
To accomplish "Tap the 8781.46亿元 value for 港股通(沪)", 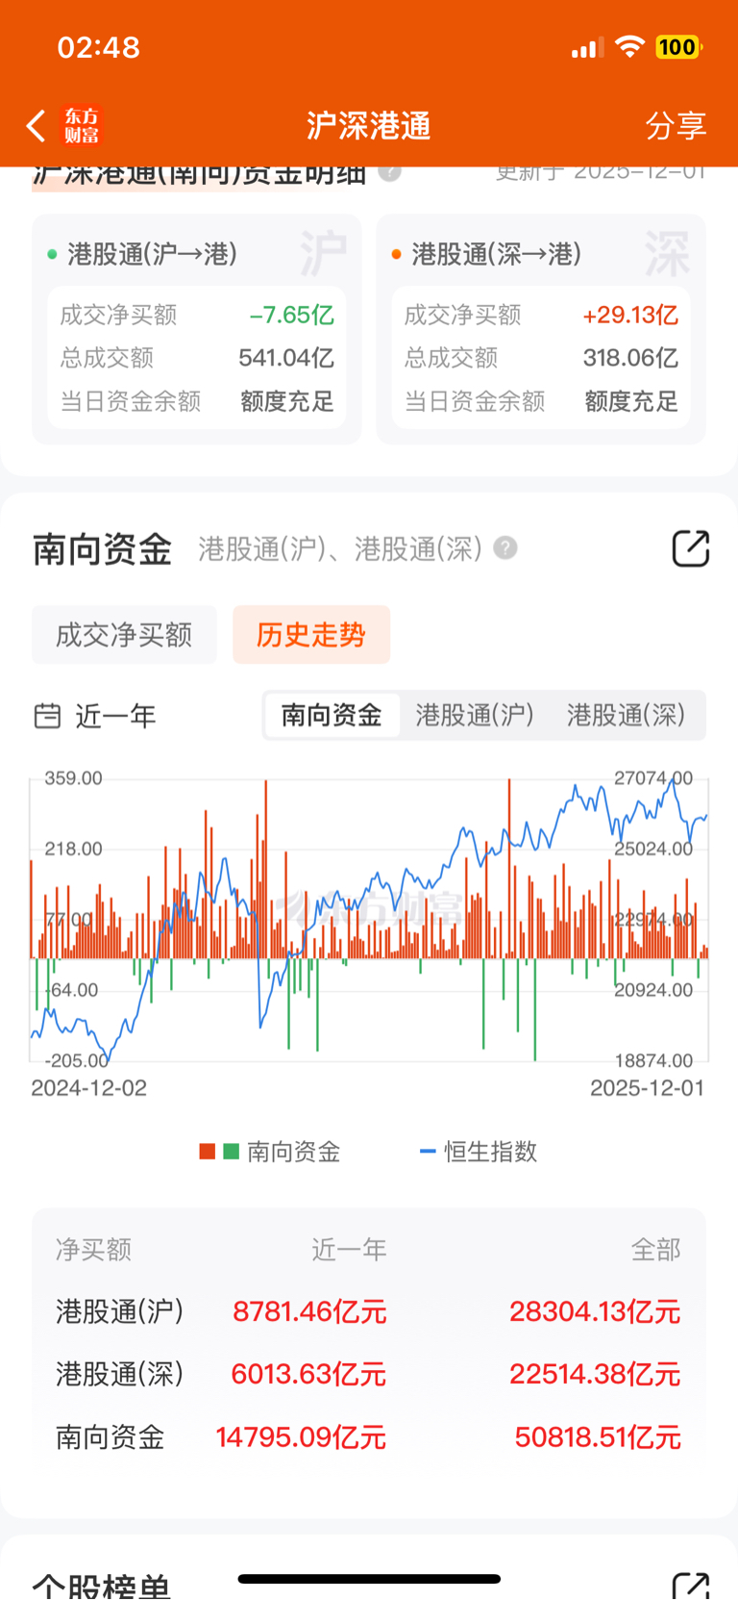I will point(309,1311).
